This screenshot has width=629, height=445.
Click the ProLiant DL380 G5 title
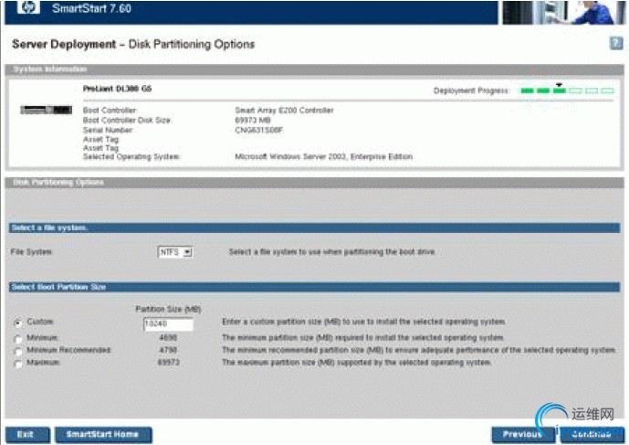pos(117,89)
